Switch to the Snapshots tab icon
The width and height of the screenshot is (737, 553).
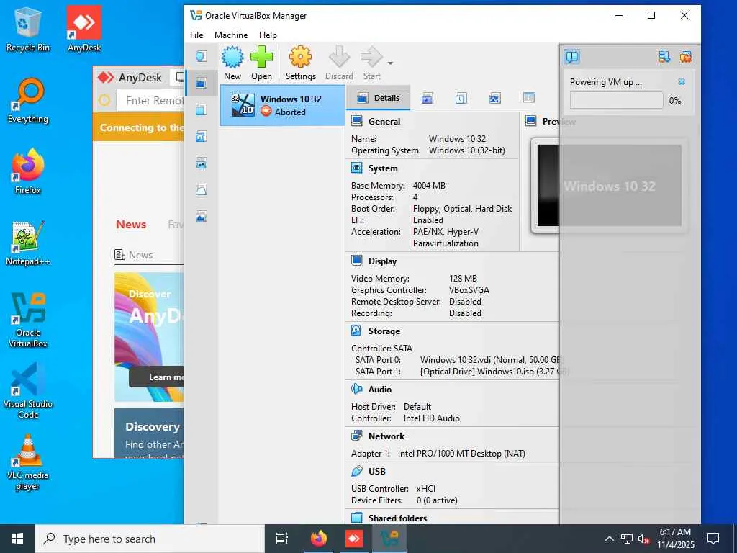pos(428,98)
